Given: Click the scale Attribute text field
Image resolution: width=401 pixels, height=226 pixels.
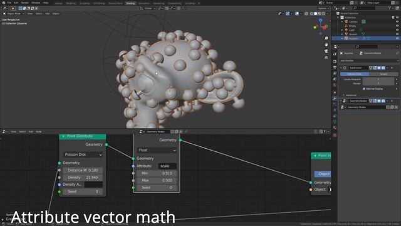Looking at the screenshot, I should [167, 166].
